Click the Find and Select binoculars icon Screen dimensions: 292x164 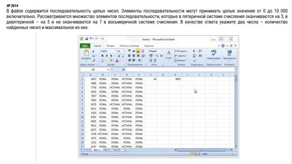[200, 56]
